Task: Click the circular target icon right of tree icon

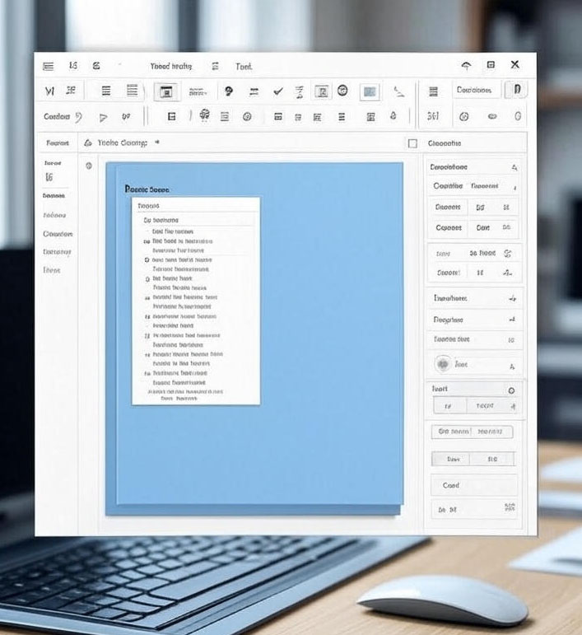Action: [x=247, y=117]
